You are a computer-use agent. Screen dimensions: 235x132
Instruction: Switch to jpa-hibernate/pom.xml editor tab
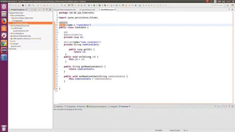point(66,10)
